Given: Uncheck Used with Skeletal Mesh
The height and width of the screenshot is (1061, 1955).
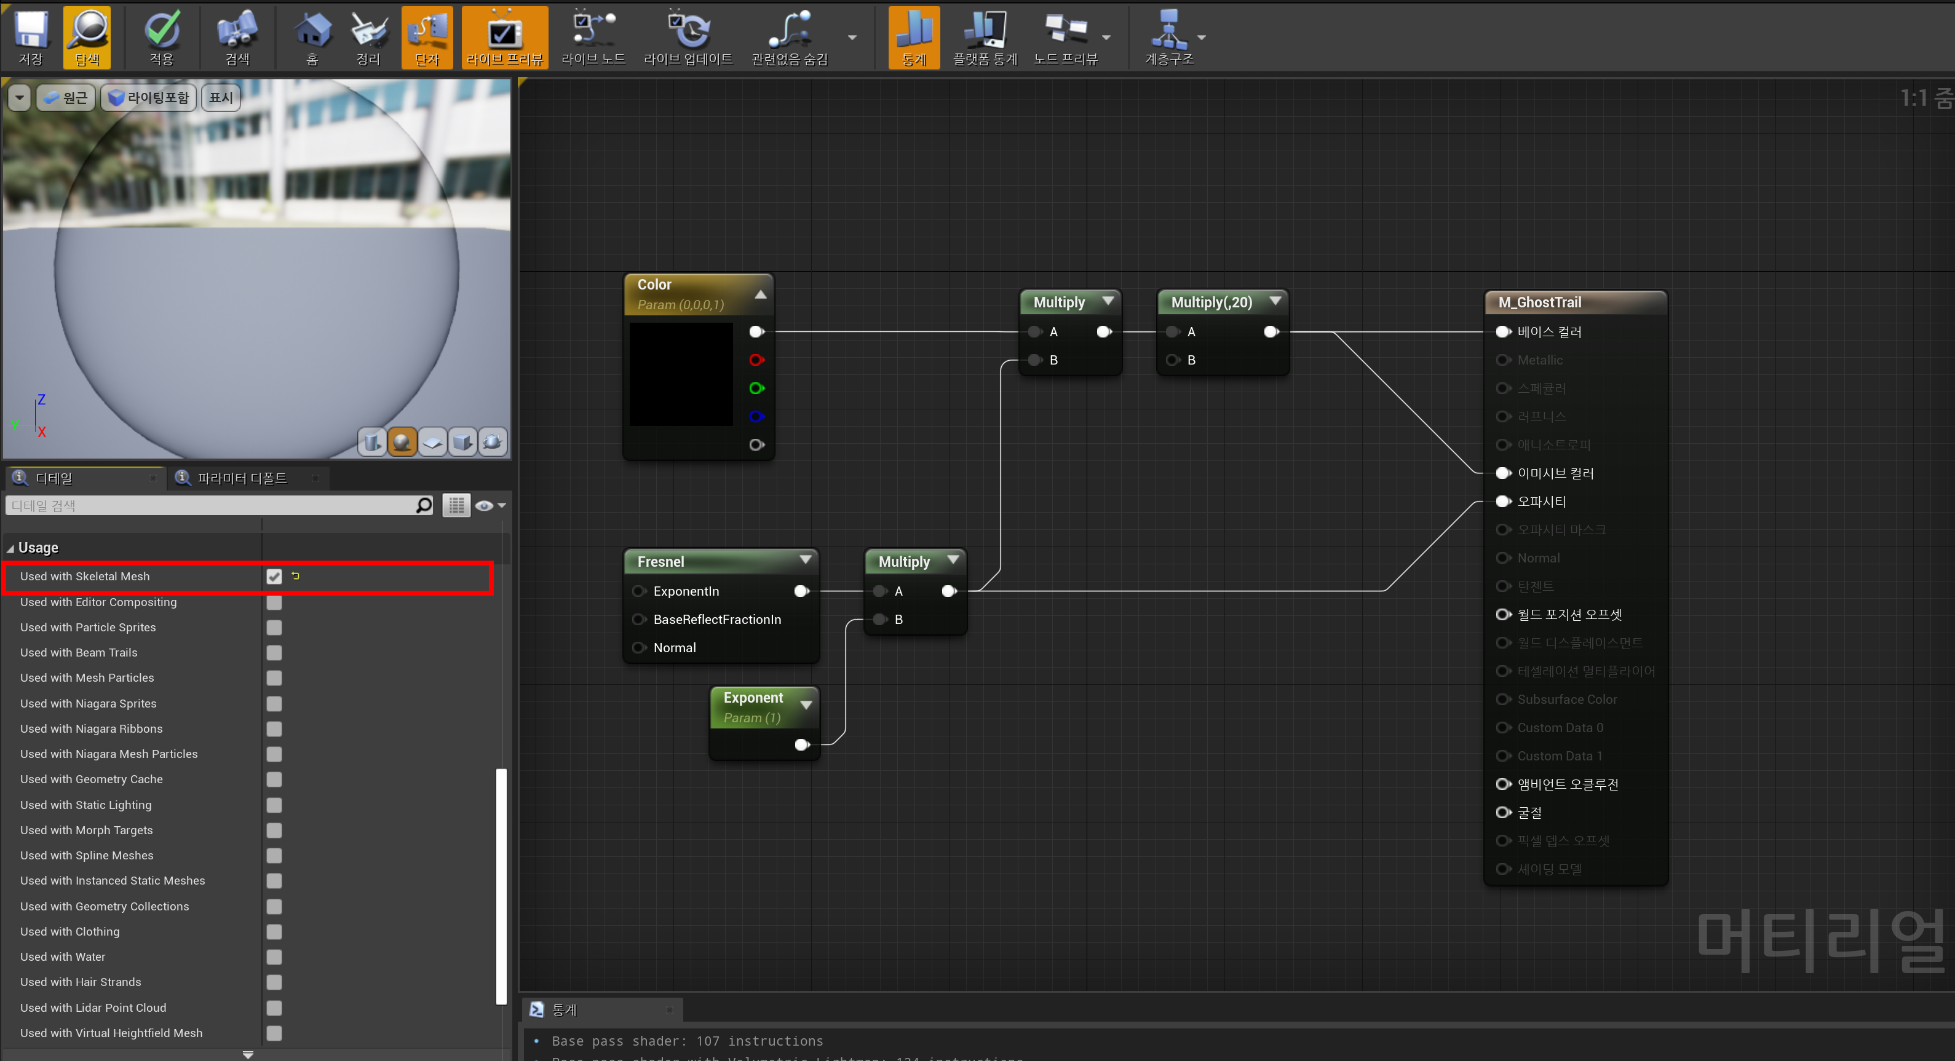Looking at the screenshot, I should pos(274,577).
